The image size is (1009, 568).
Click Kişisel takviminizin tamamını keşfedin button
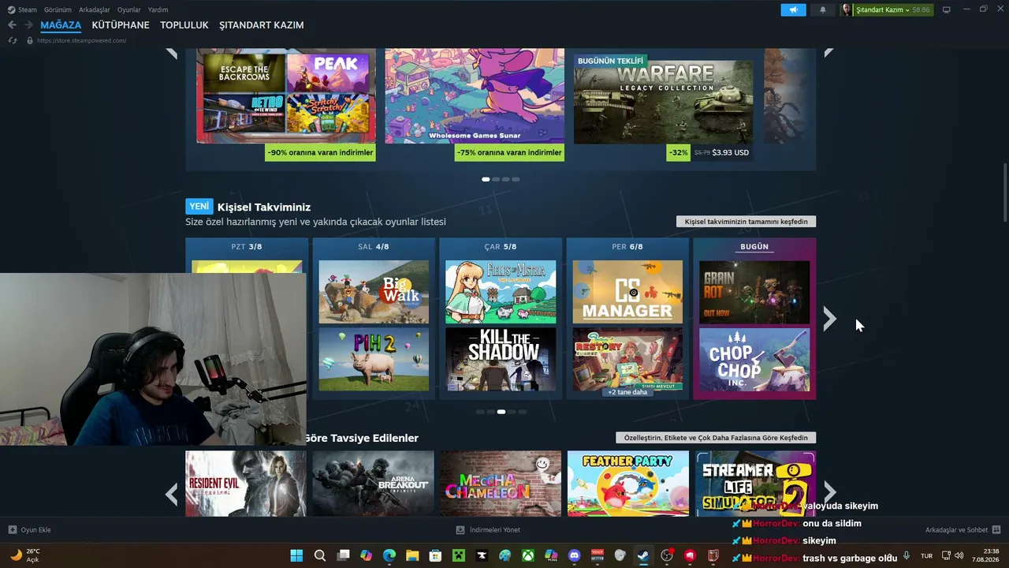point(747,222)
